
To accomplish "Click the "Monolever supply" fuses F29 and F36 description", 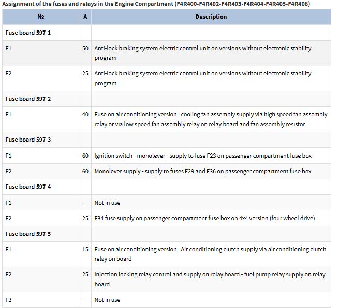I will (x=203, y=171).
